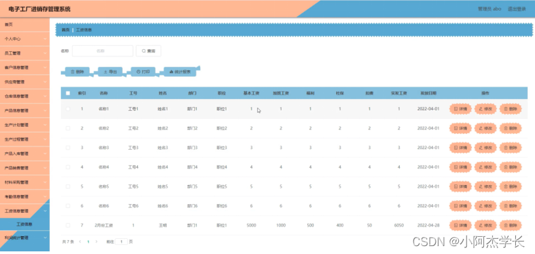Click 修改 for row 名称3
Image resolution: width=535 pixels, height=254 pixels.
tap(486, 148)
